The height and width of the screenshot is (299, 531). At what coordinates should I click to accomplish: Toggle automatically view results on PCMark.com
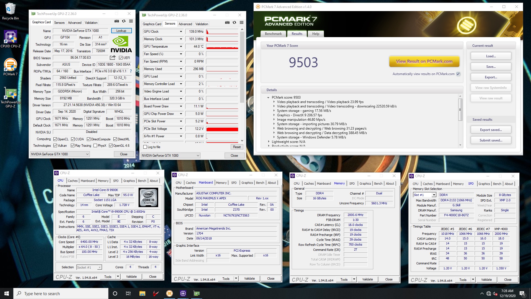pos(458,74)
